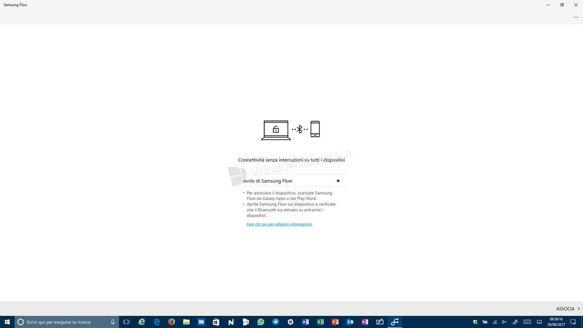Open the three-dots more options menu
This screenshot has height=328, width=583.
click(576, 17)
